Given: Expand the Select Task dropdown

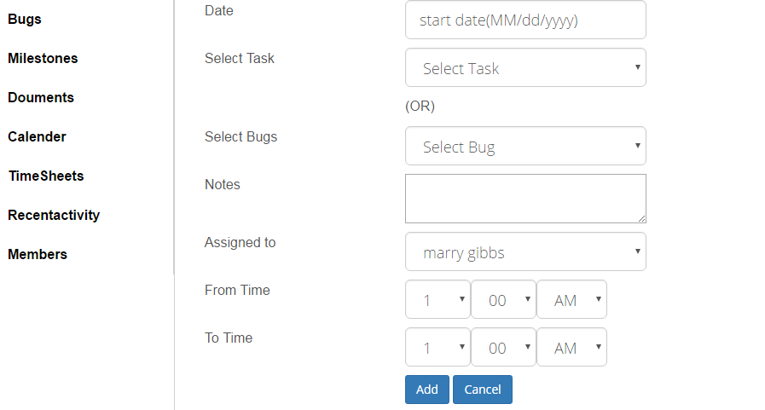Looking at the screenshot, I should click(x=525, y=67).
